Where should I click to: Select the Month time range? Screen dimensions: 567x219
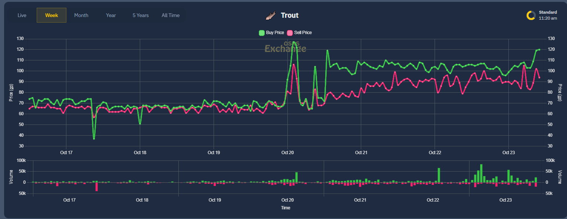tap(81, 15)
